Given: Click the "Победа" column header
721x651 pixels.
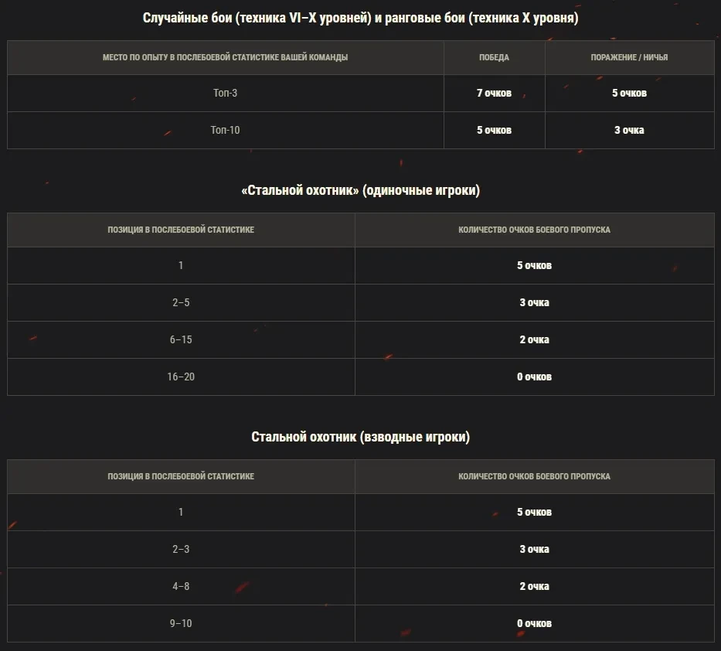Looking at the screenshot, I should tap(494, 58).
